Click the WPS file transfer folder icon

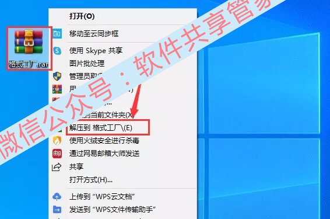57,210
